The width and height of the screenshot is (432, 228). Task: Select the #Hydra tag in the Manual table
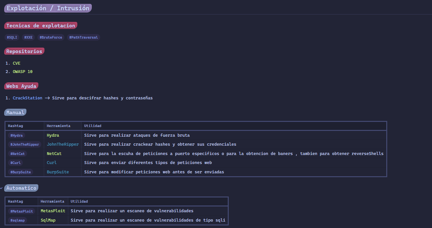(x=16, y=135)
